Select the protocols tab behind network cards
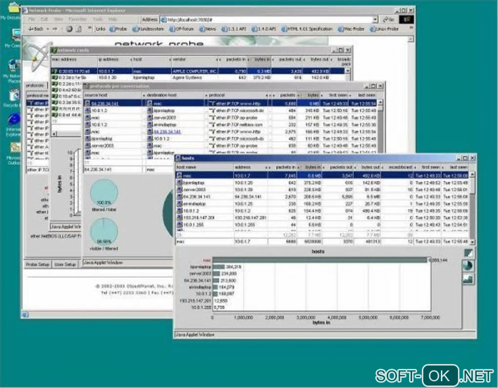Screen dimensions: 498x388 click(35, 85)
